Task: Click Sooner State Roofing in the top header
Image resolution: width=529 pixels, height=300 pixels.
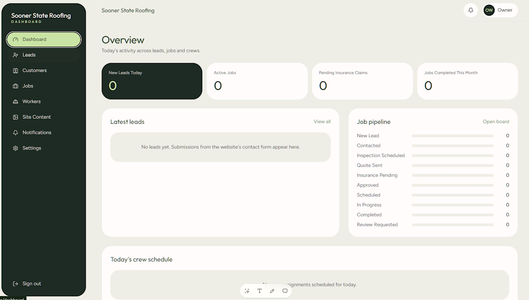Action: coord(128,11)
